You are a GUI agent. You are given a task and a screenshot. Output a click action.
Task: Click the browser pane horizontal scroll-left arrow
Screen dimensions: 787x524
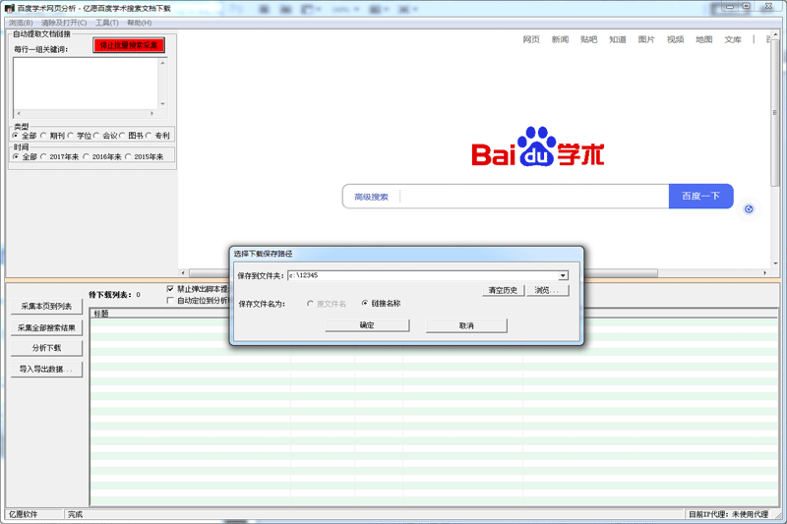coord(183,273)
